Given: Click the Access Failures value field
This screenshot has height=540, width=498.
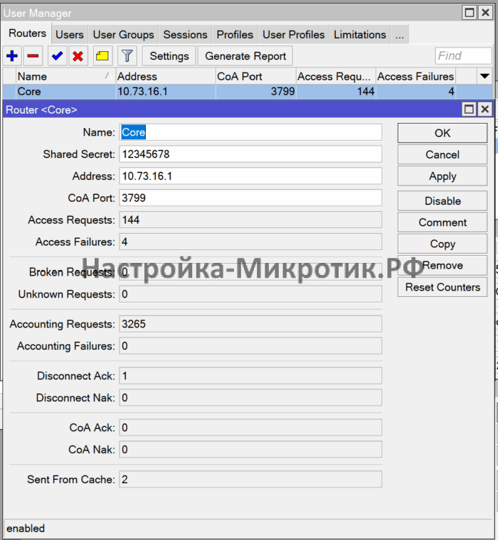Looking at the screenshot, I should coord(250,242).
